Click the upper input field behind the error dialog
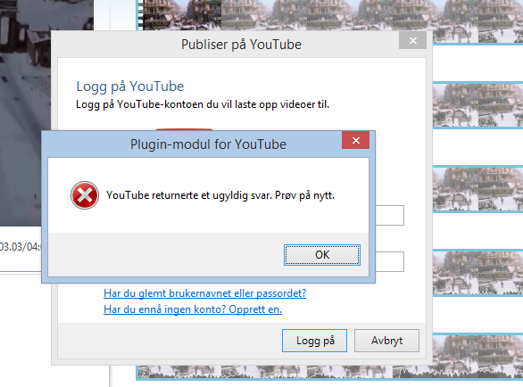Image resolution: width=523 pixels, height=387 pixels. [390, 215]
